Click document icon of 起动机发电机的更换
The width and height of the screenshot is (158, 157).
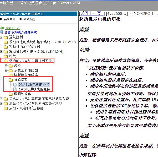15,85
